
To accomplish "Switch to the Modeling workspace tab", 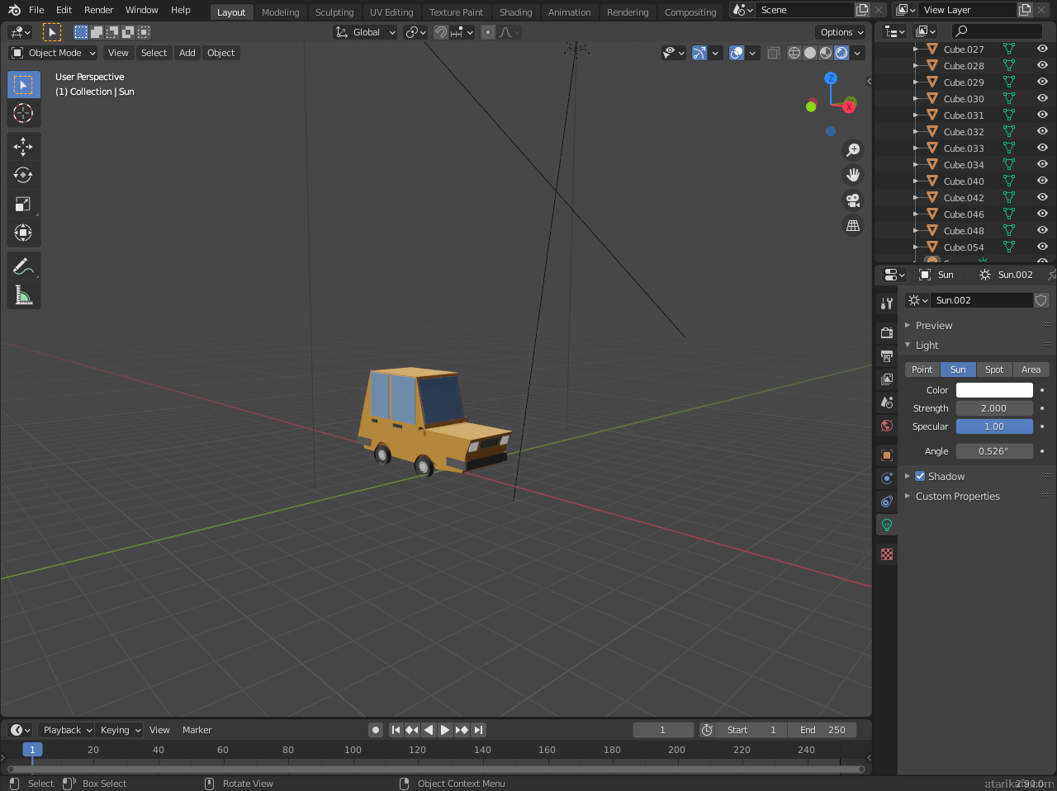I will point(280,12).
